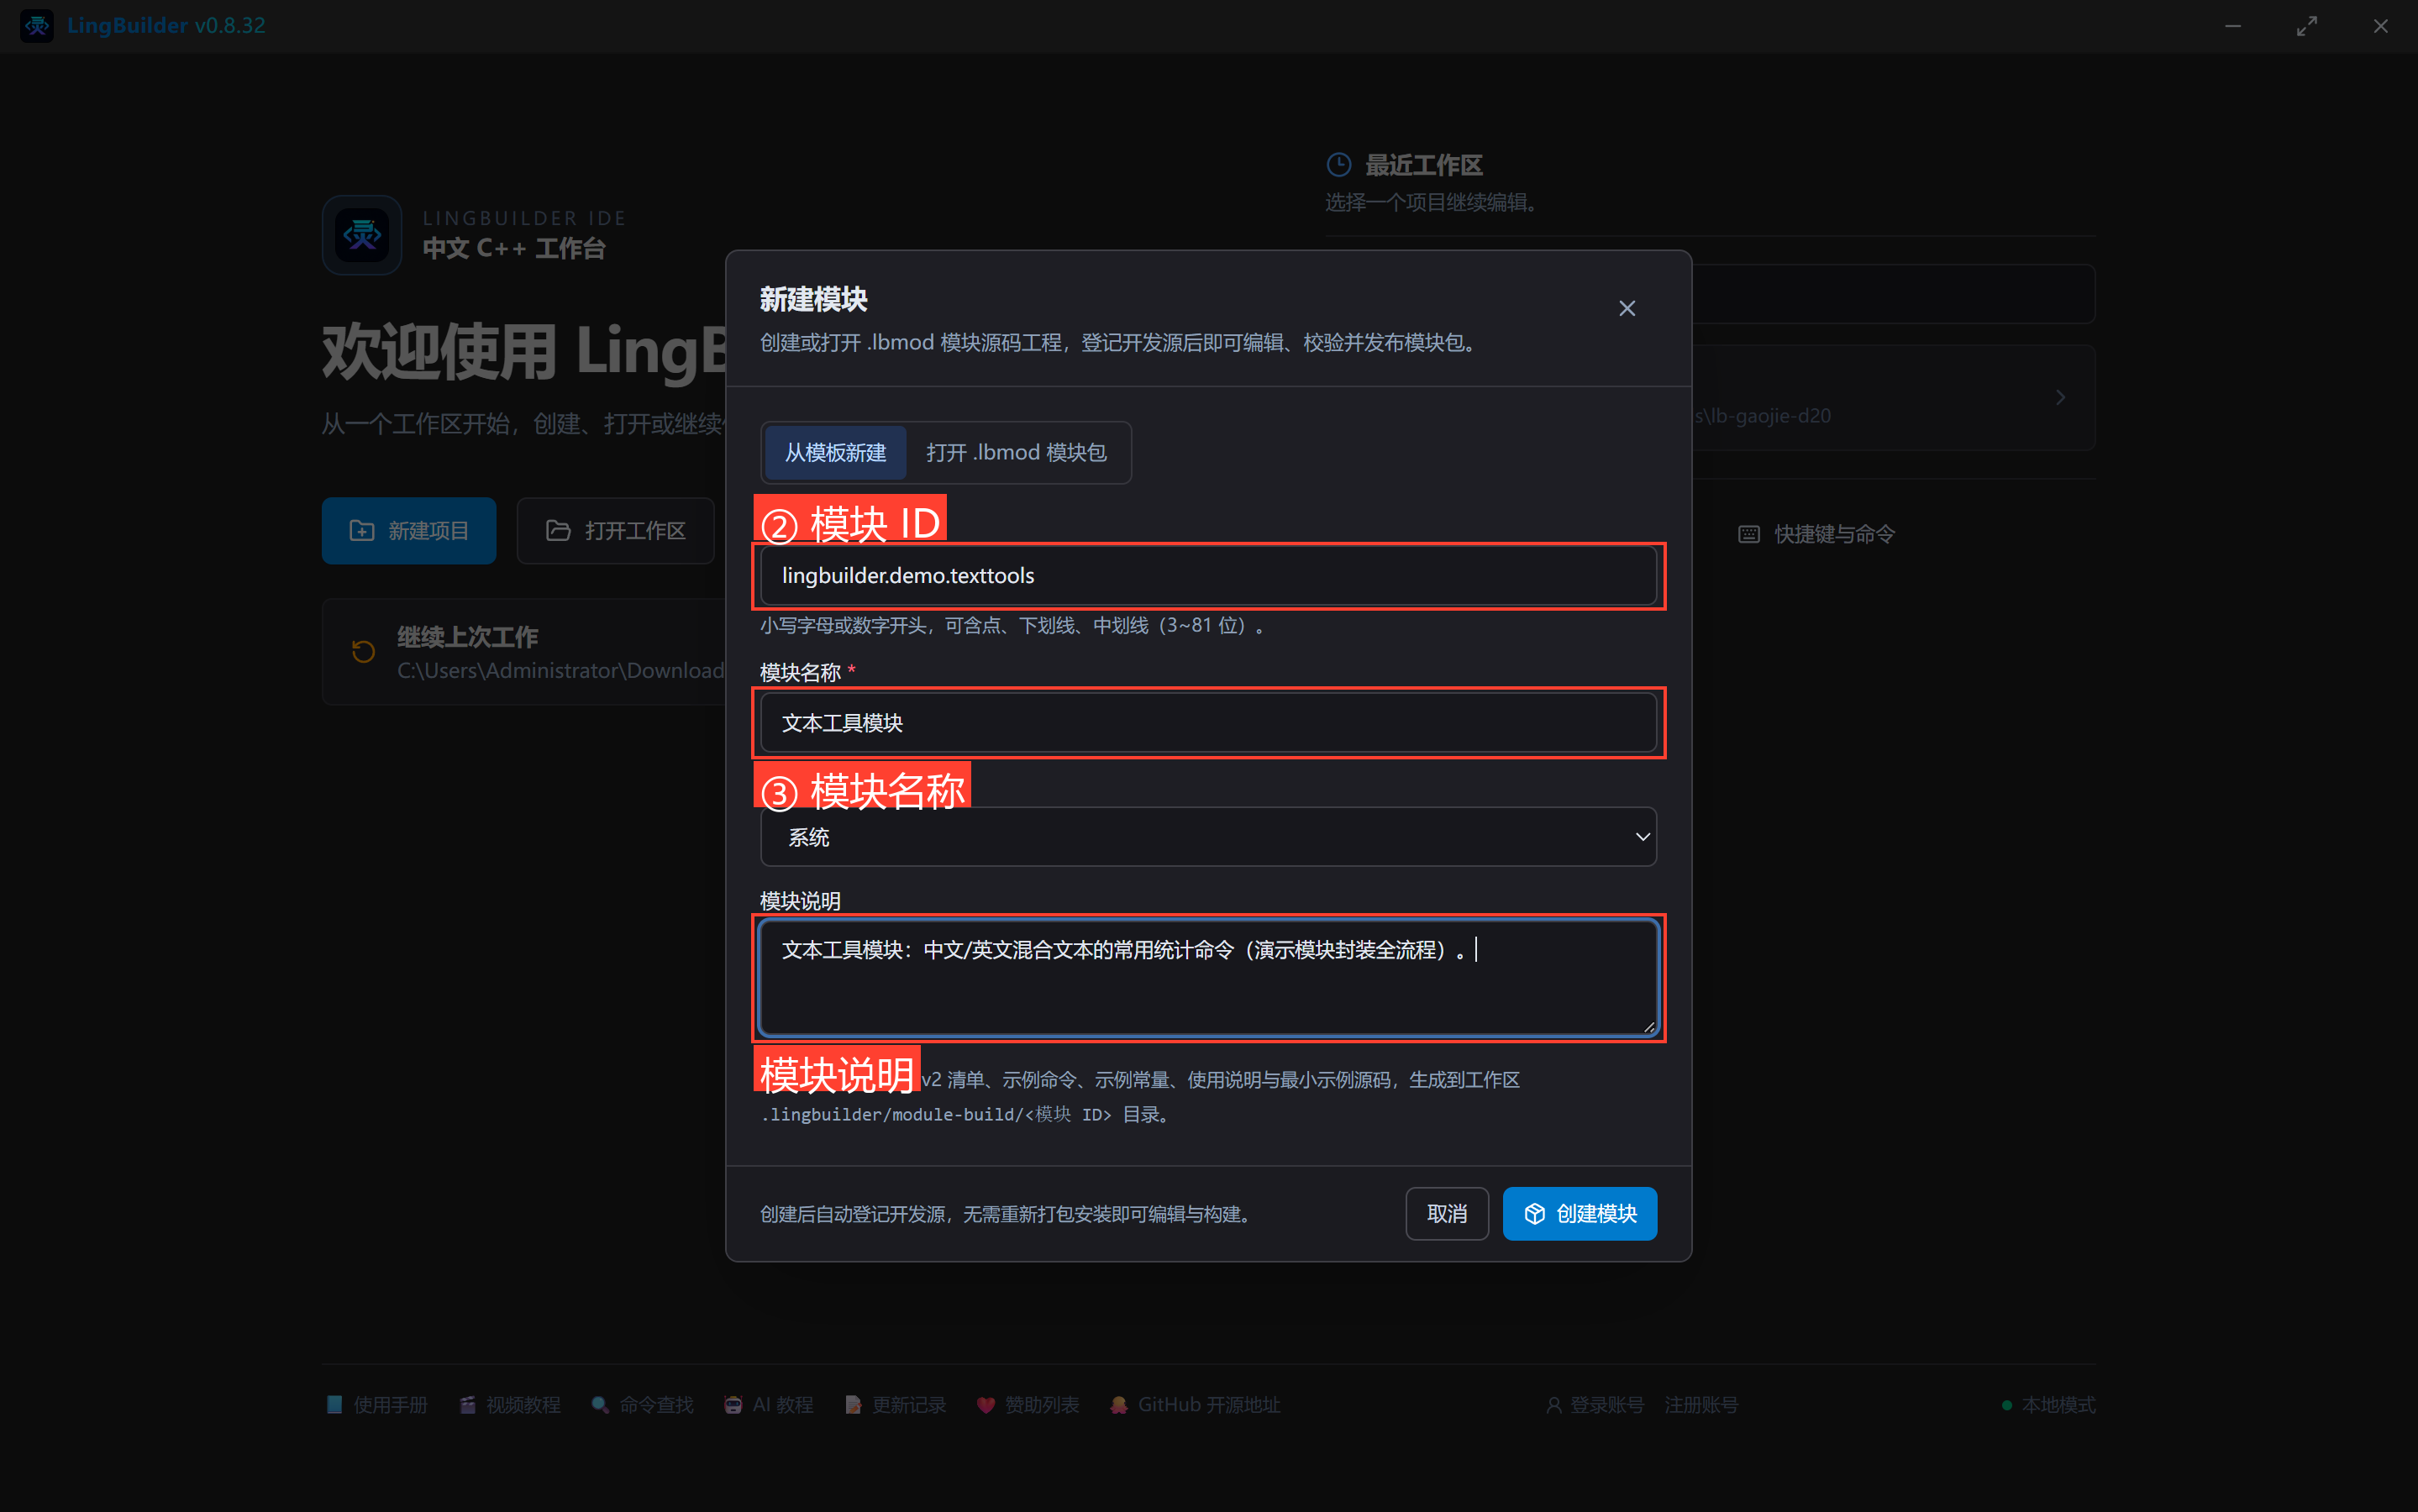This screenshot has width=2418, height=1512.
Task: Open the 赞助列表 link
Action: point(1028,1404)
